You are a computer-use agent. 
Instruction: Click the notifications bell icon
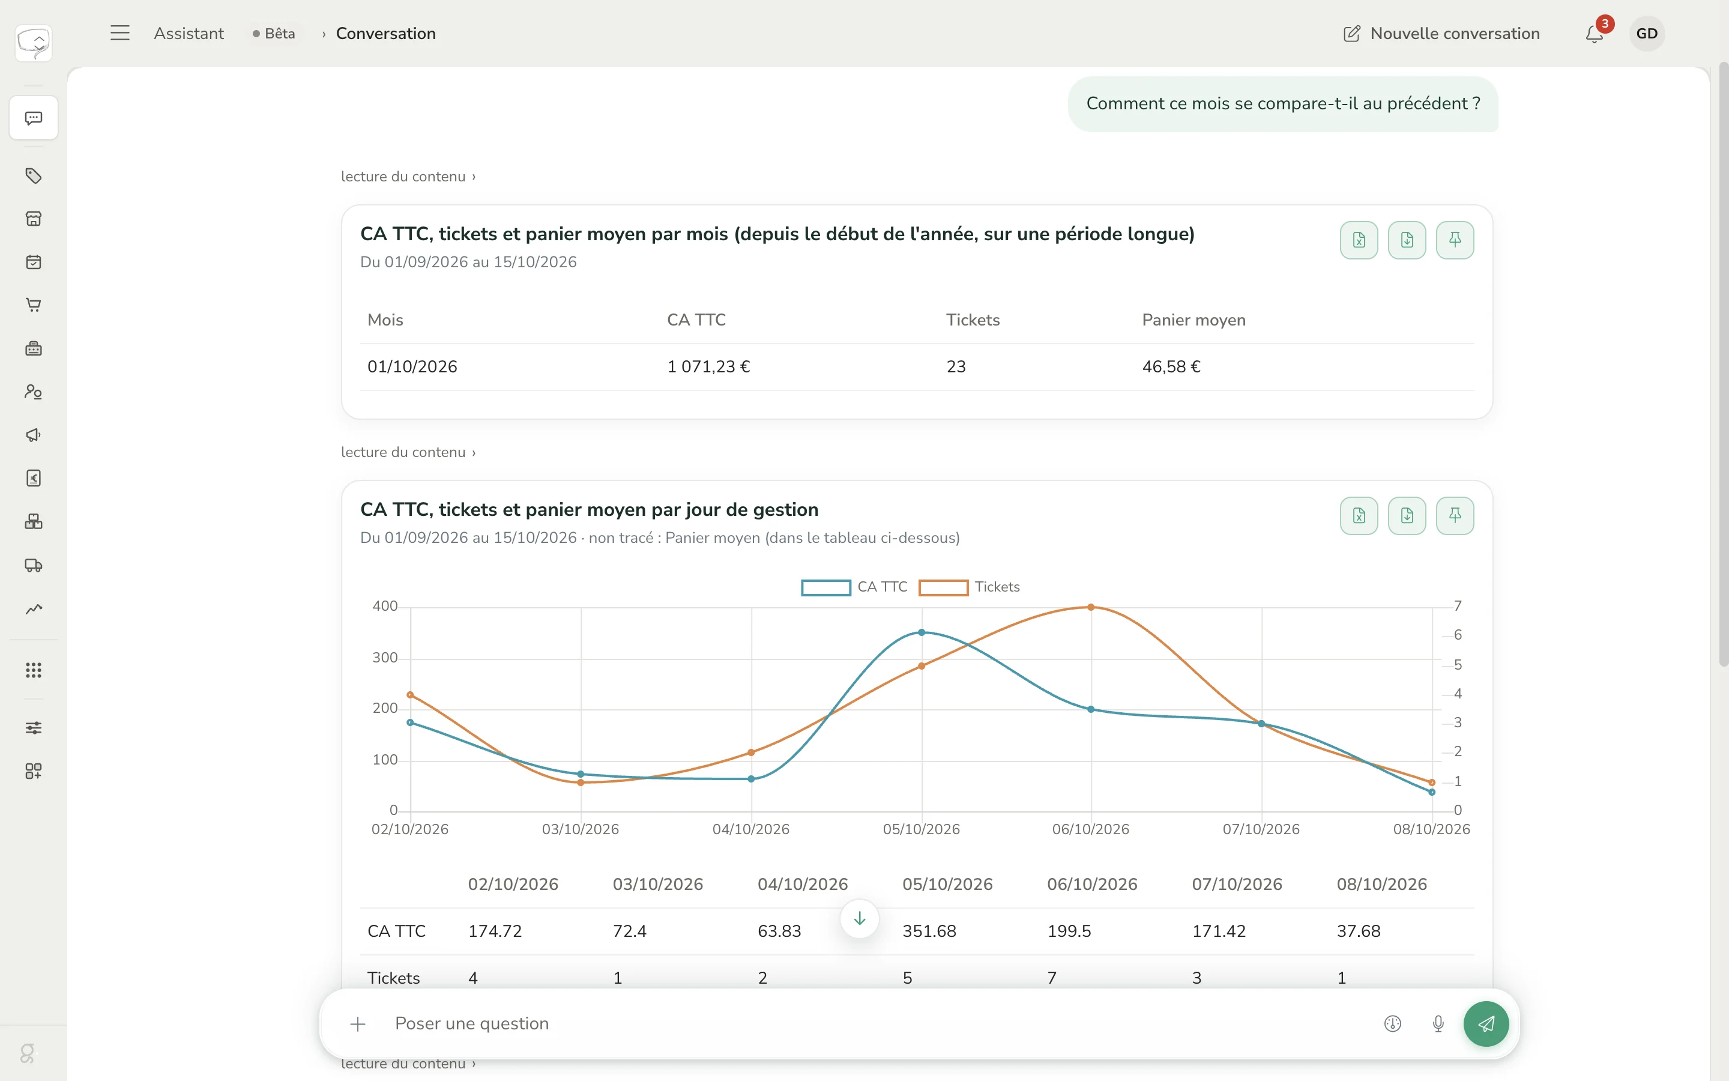(1595, 33)
